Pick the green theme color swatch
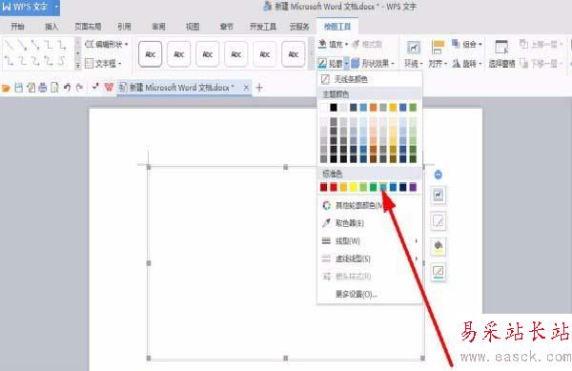Screen dimensions: 572x371 [x=413, y=107]
